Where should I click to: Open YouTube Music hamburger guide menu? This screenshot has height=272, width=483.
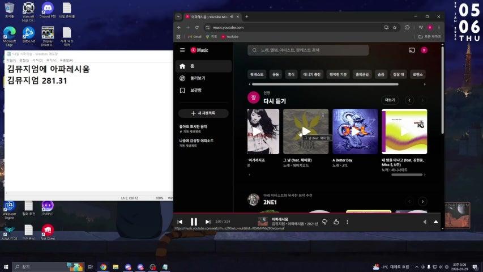click(182, 50)
